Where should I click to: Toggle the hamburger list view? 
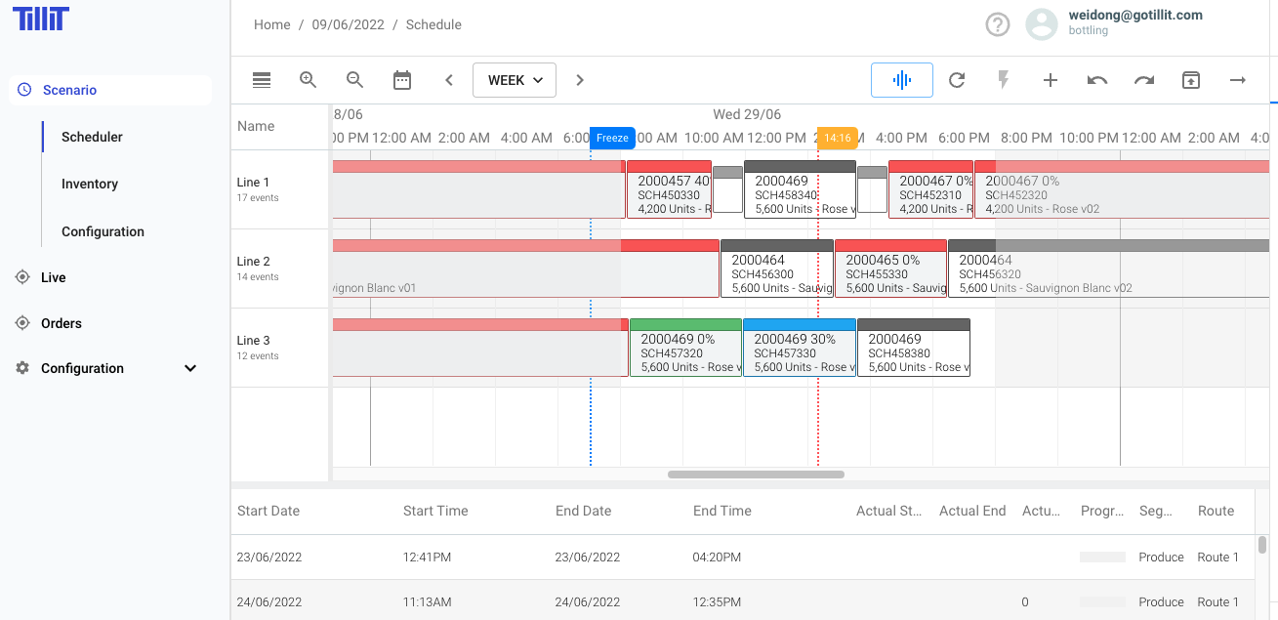[261, 80]
